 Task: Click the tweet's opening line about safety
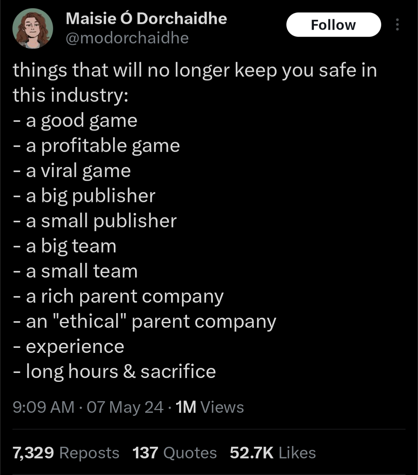click(x=195, y=71)
